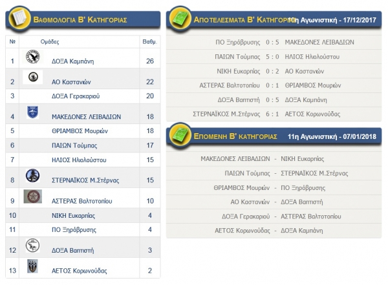388x285 pixels.
Task: Click the ΔΟΞΑ Βαπτιστή eagle crest
Action: click(x=32, y=246)
